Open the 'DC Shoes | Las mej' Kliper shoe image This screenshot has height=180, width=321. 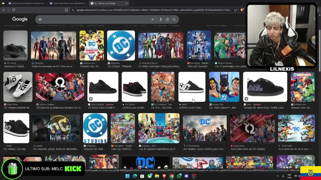click(x=16, y=128)
